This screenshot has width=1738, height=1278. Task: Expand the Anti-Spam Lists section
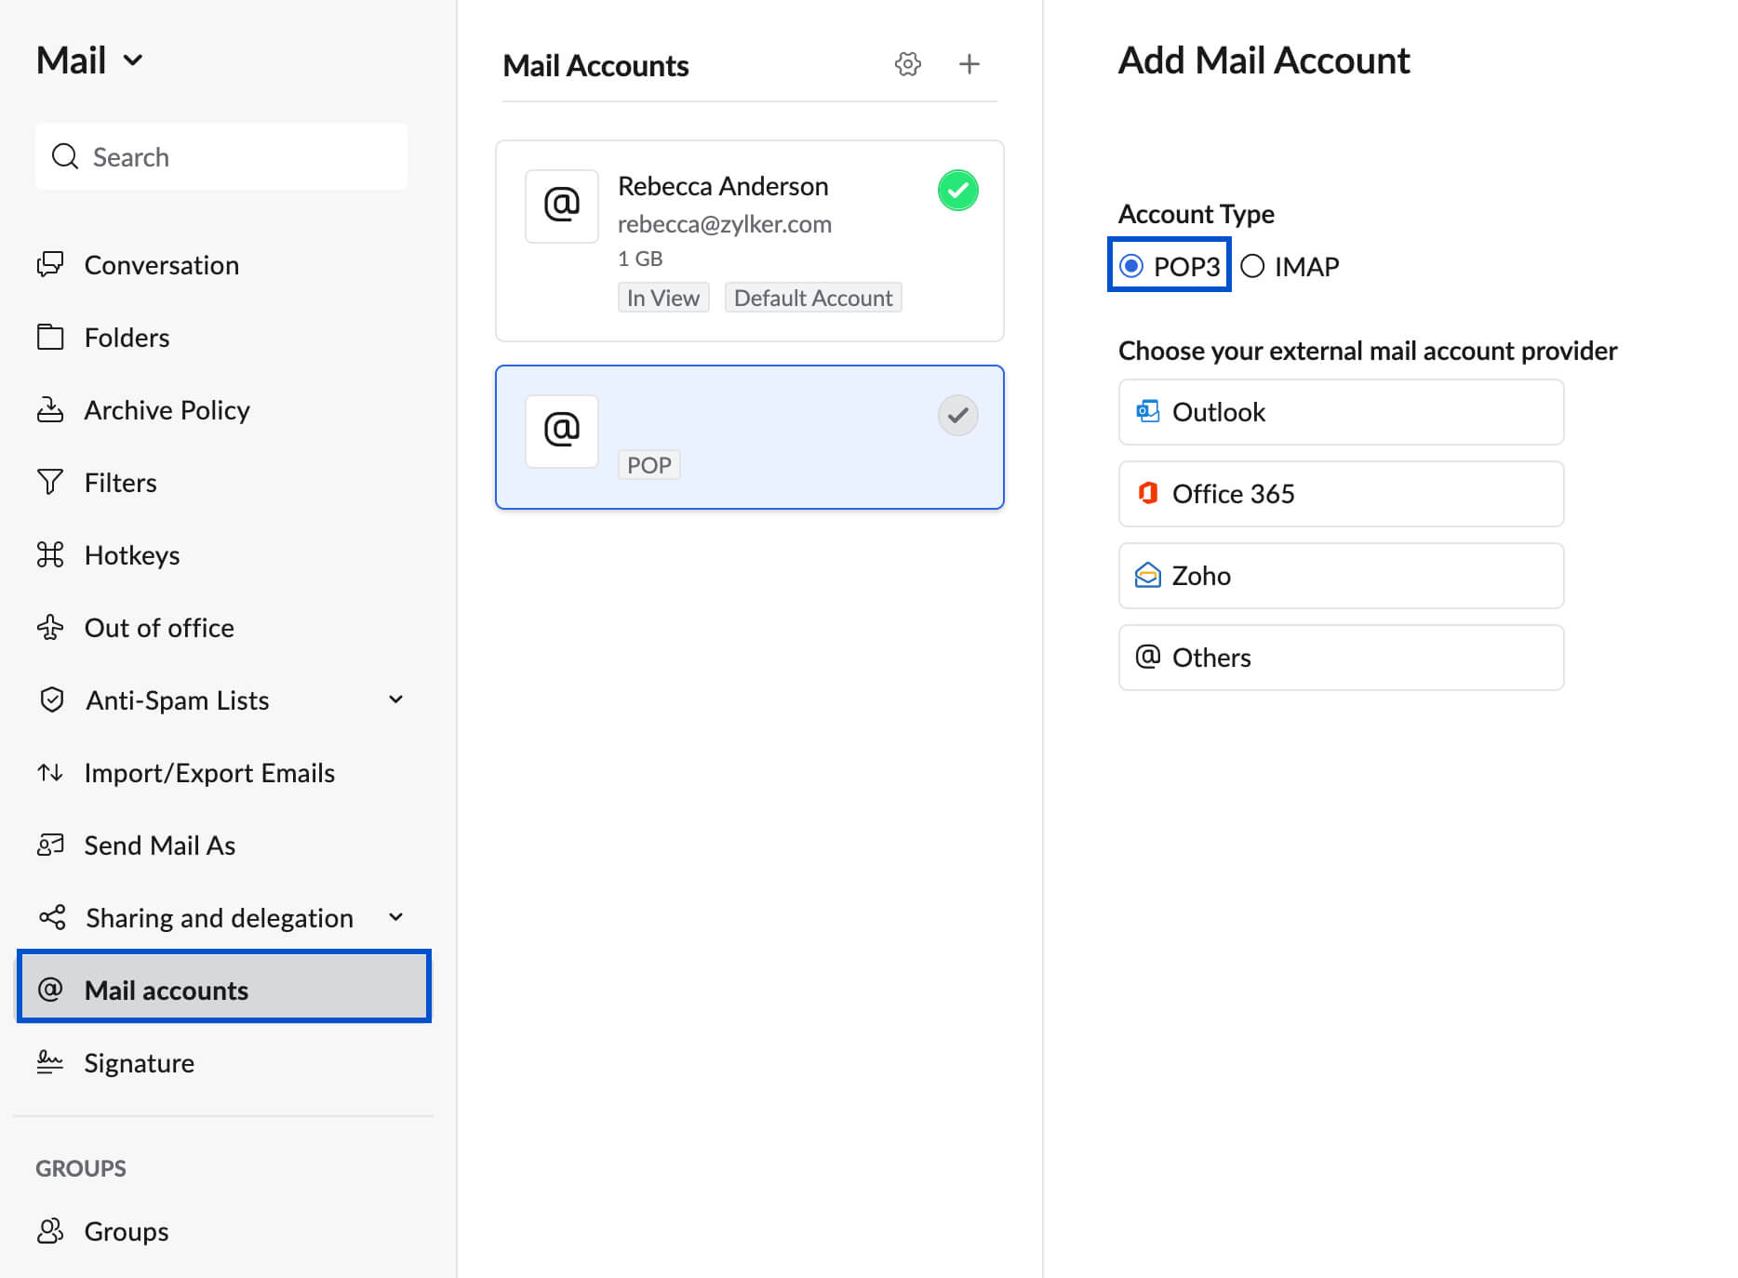click(395, 699)
